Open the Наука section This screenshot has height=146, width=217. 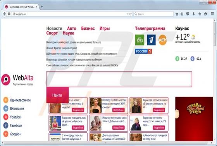pyautogui.click(x=68, y=33)
